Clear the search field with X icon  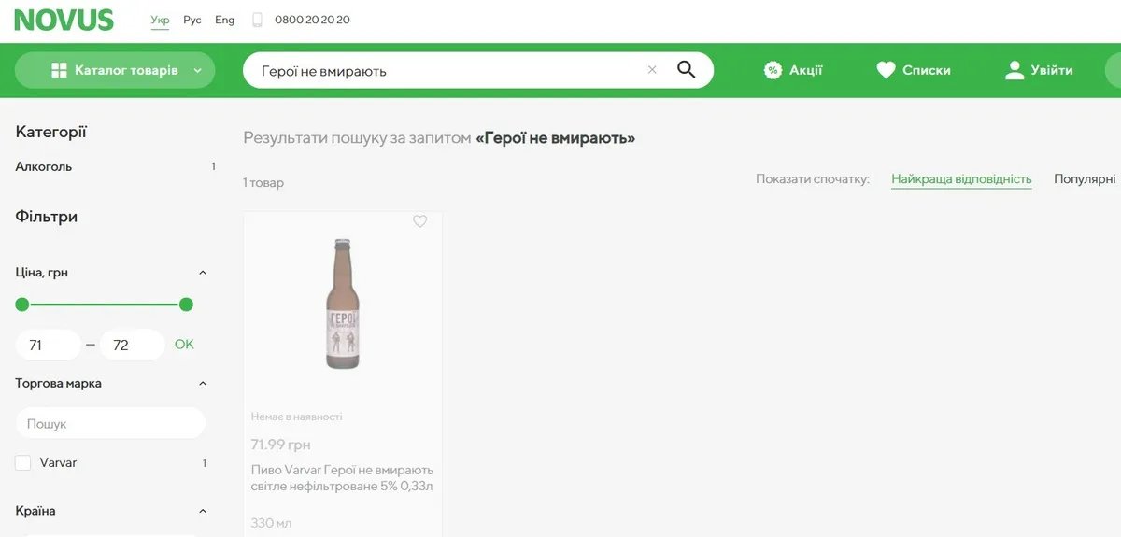pyautogui.click(x=652, y=70)
